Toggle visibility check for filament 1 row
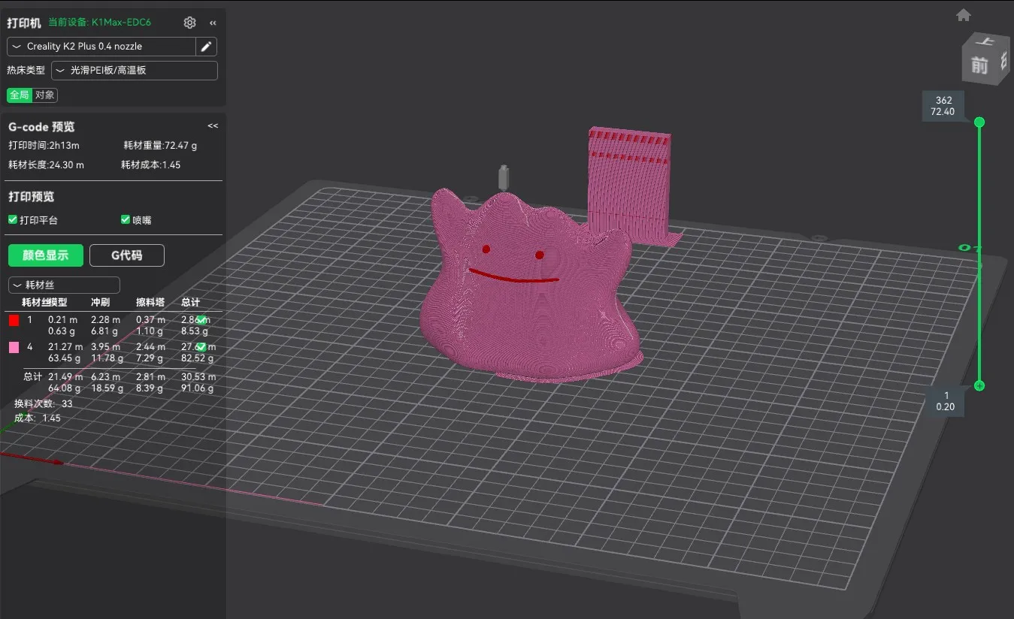 coord(201,320)
